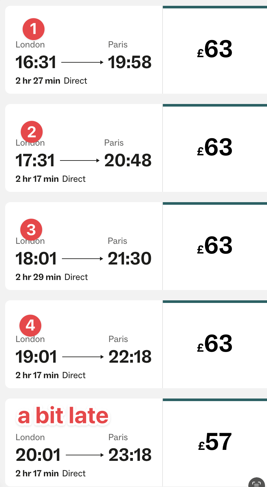
Task: Select the £57 fare for 20:01 train
Action: (215, 442)
